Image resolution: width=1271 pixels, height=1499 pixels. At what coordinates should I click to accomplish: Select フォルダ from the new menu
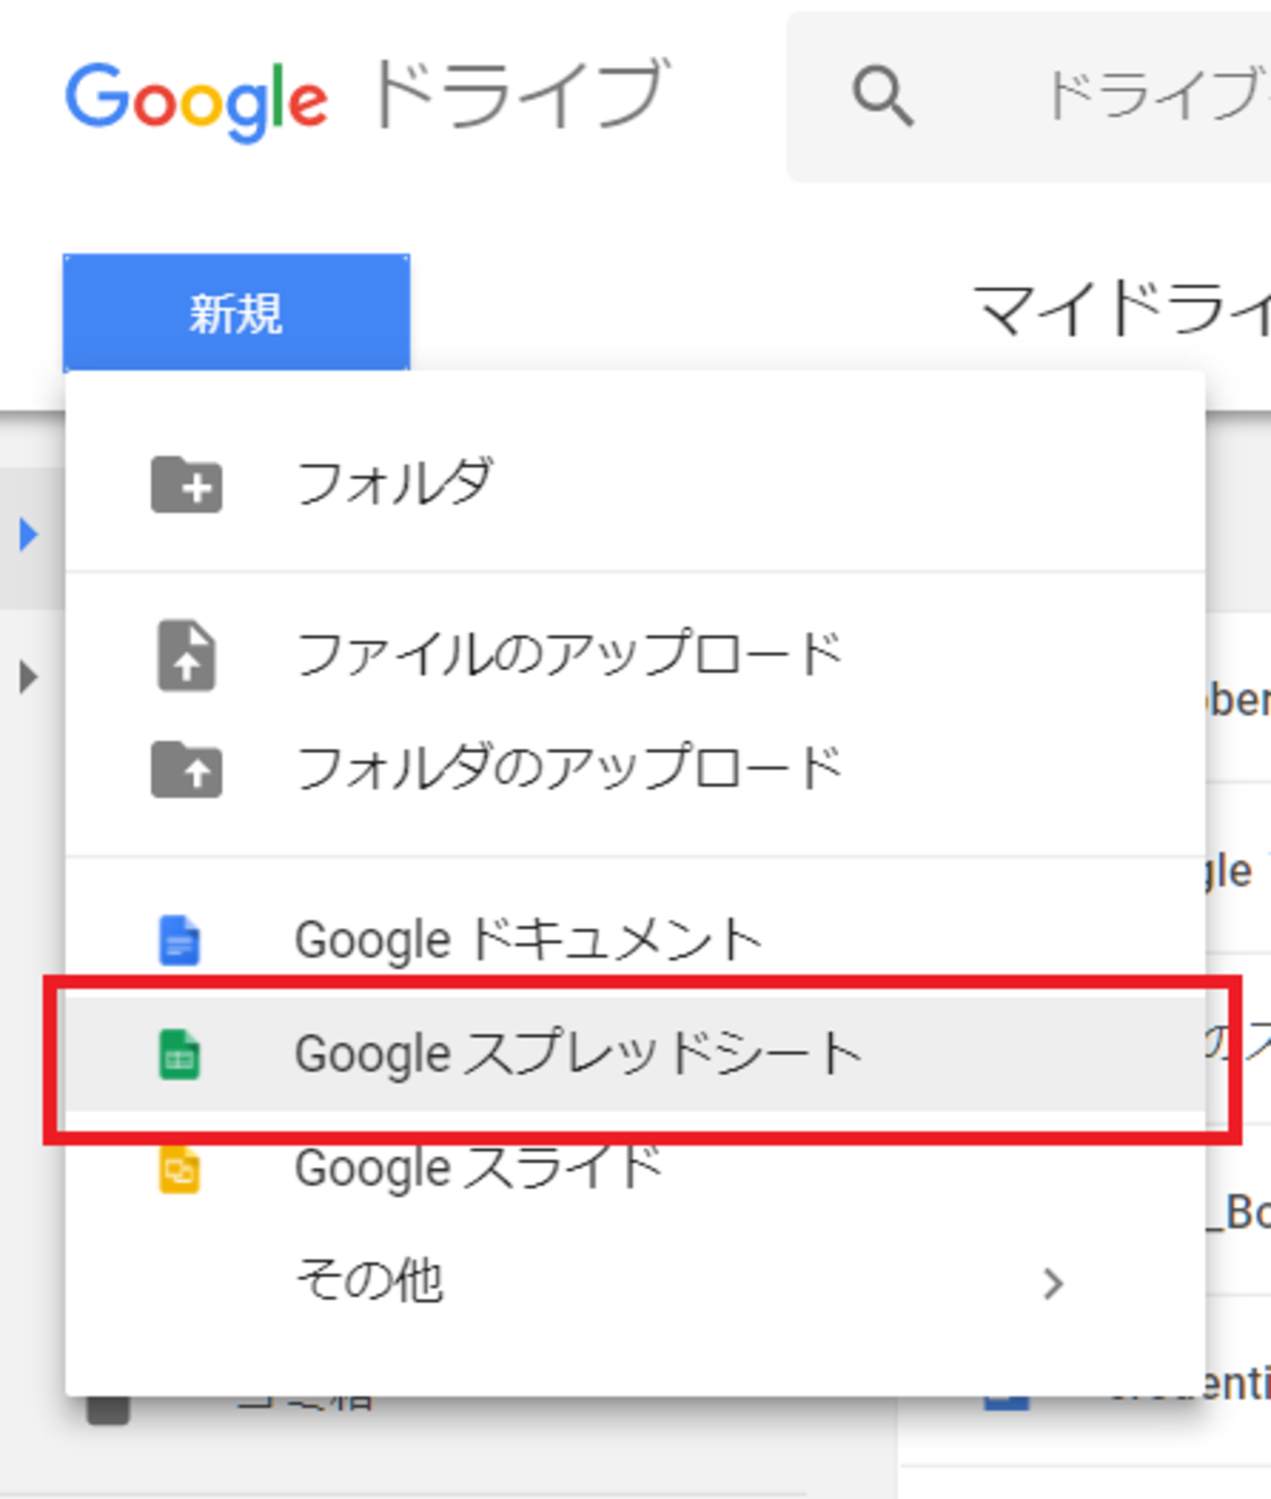click(x=393, y=484)
